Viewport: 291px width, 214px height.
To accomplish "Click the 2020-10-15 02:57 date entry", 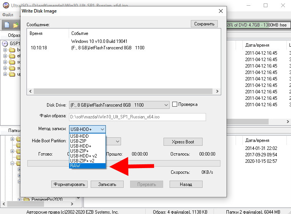I will [x=261, y=161].
